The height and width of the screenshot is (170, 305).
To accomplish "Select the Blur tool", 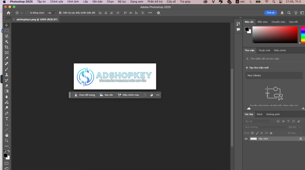I will pyautogui.click(x=7, y=97).
